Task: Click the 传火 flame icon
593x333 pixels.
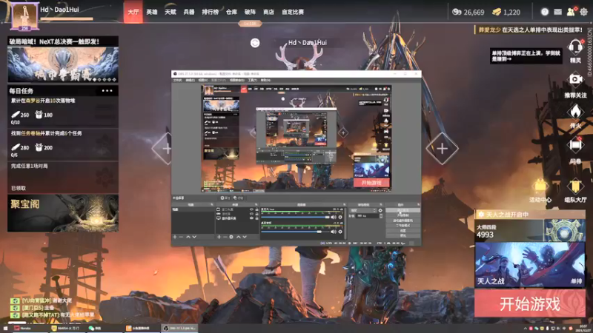Action: pos(576,112)
